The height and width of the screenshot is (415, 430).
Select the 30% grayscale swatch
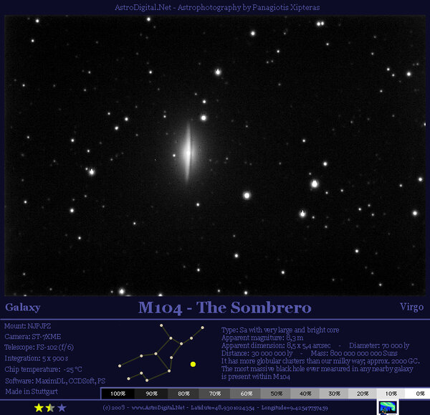pyautogui.click(x=334, y=393)
